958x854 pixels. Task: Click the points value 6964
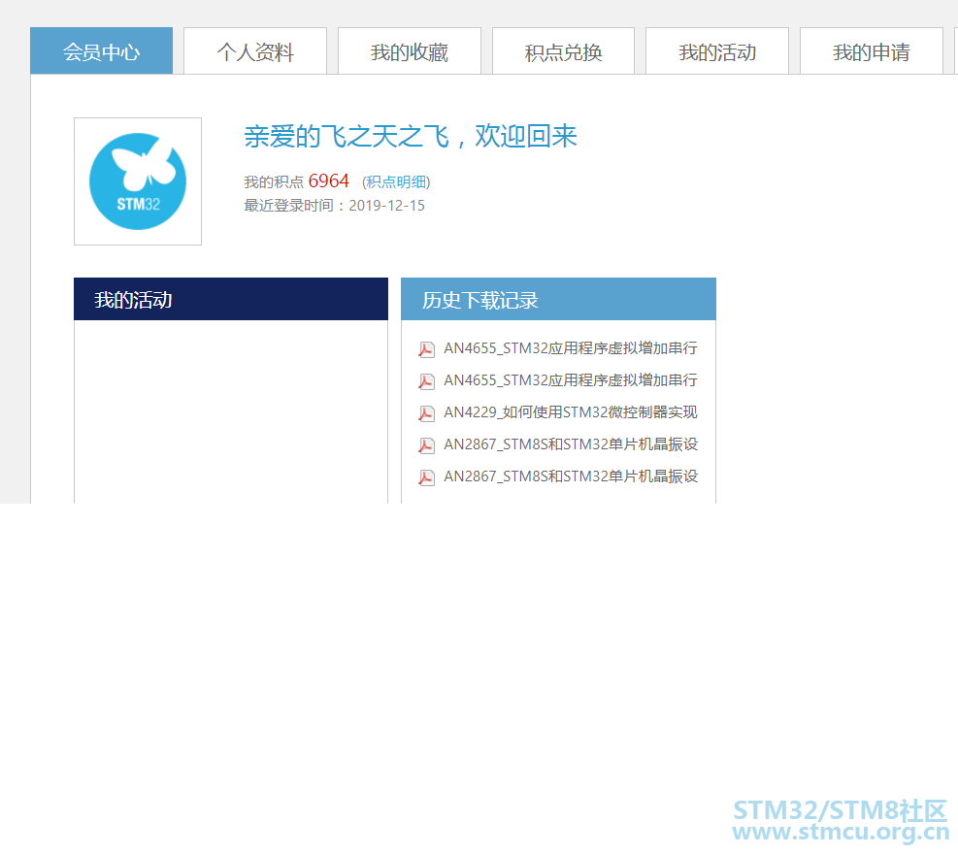329,181
